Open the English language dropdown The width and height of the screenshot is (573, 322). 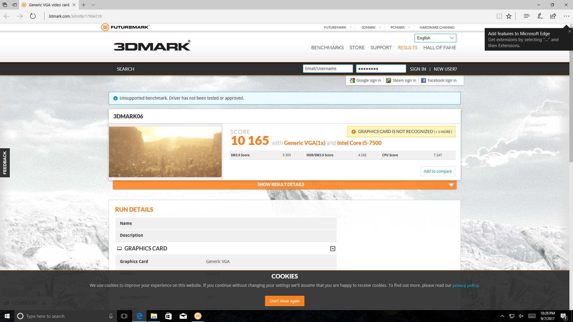tap(435, 38)
